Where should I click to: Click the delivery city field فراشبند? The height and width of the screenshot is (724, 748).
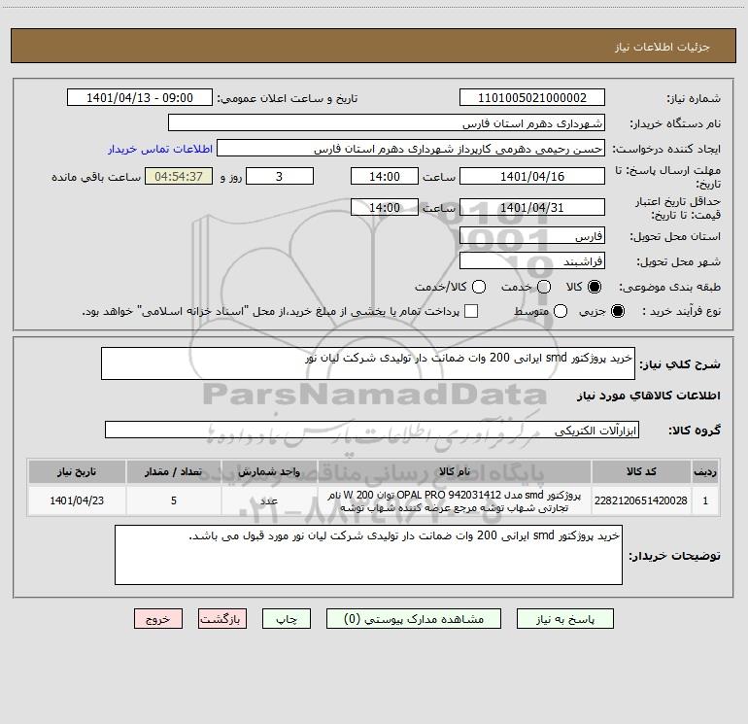pyautogui.click(x=532, y=260)
